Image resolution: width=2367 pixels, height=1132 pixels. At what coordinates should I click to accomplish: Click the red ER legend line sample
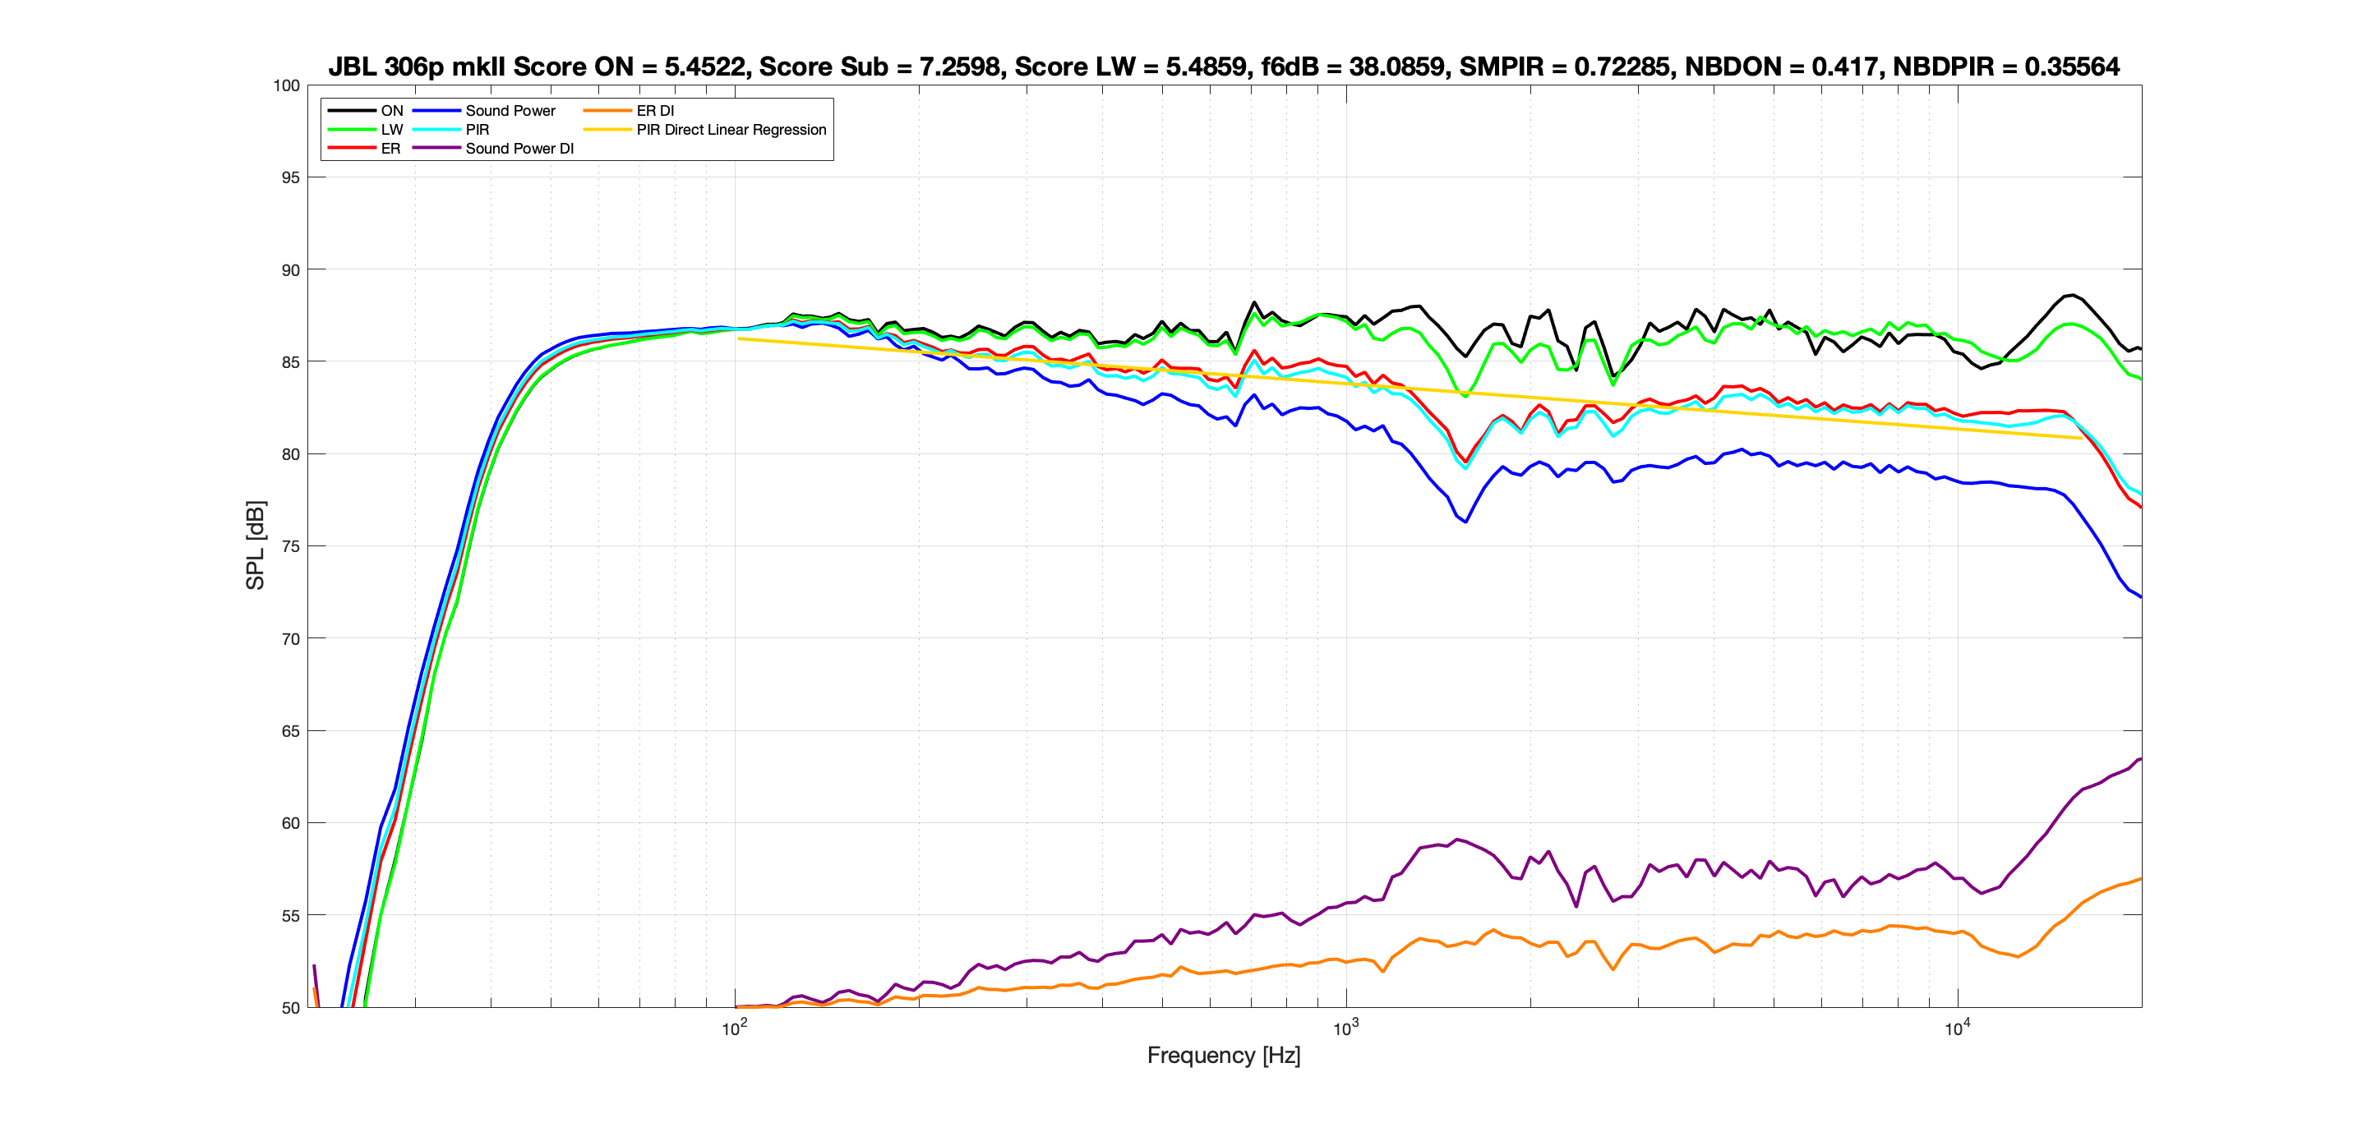(352, 148)
